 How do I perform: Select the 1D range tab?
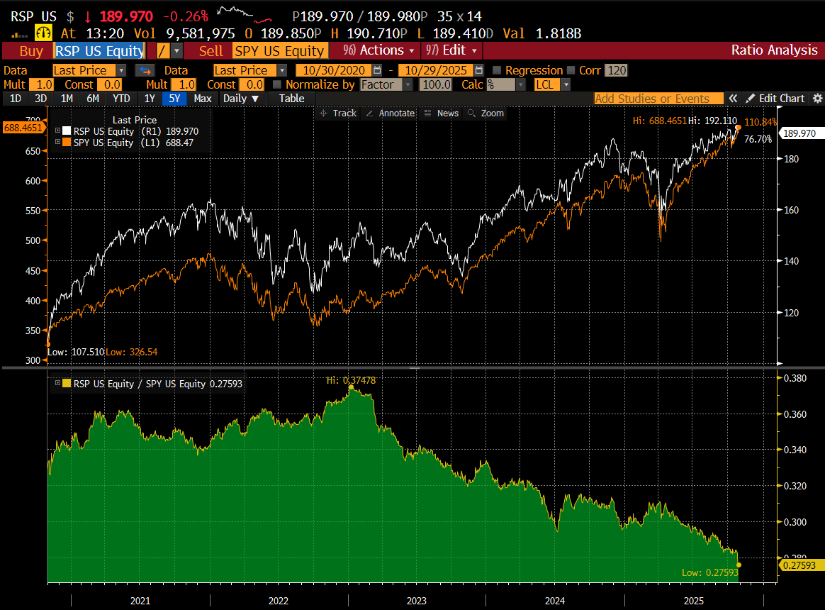click(16, 99)
